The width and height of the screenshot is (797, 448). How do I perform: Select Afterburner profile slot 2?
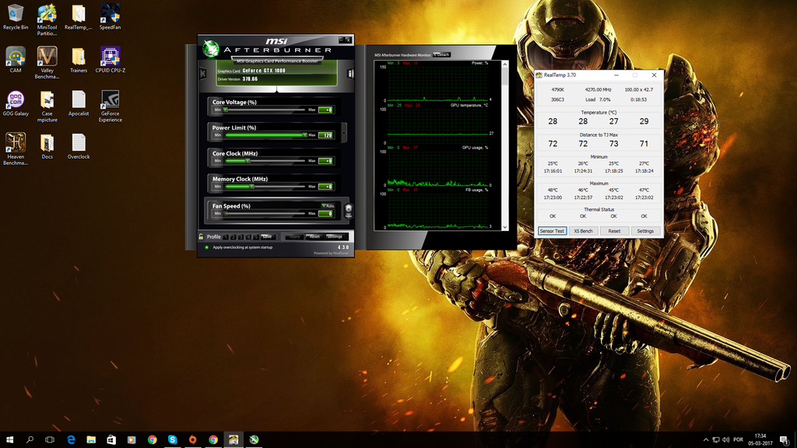(x=233, y=236)
